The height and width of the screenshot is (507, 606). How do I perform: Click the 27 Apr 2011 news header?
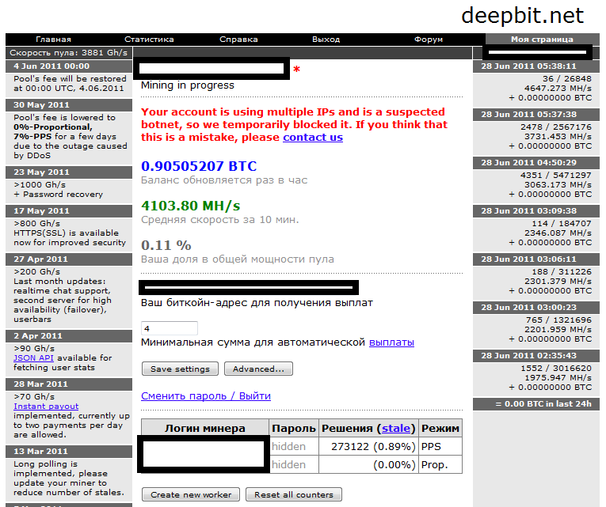pos(69,259)
